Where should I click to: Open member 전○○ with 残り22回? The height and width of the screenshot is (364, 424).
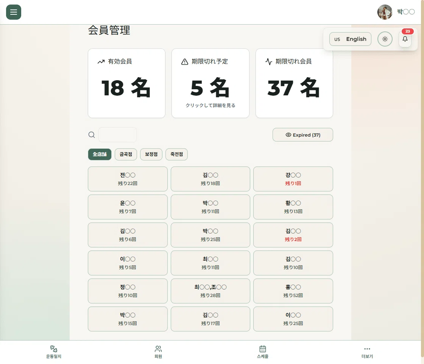coord(128,179)
